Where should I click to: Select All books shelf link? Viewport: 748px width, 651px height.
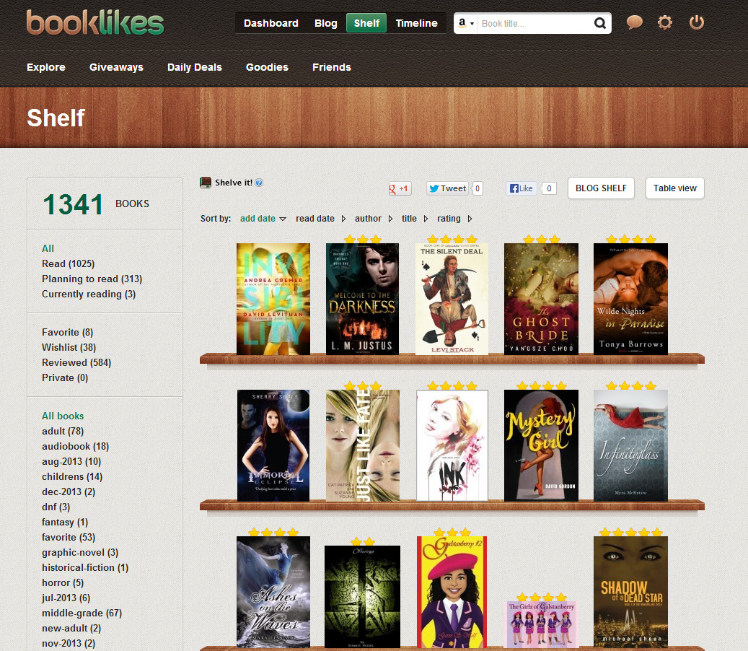click(63, 416)
